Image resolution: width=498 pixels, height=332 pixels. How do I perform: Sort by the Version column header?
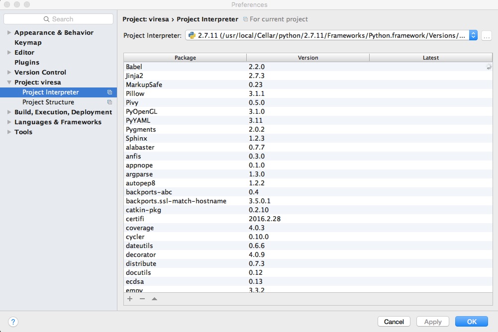308,58
